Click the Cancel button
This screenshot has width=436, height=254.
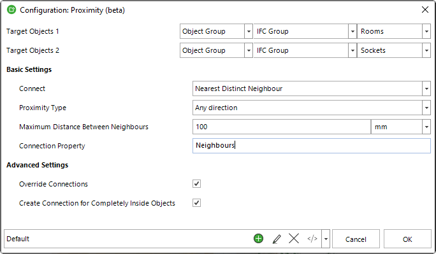point(356,239)
